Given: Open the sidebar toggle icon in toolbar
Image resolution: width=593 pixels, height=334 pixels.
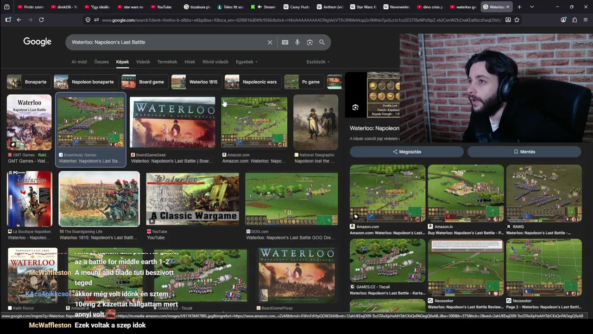Looking at the screenshot, I should [x=8, y=20].
